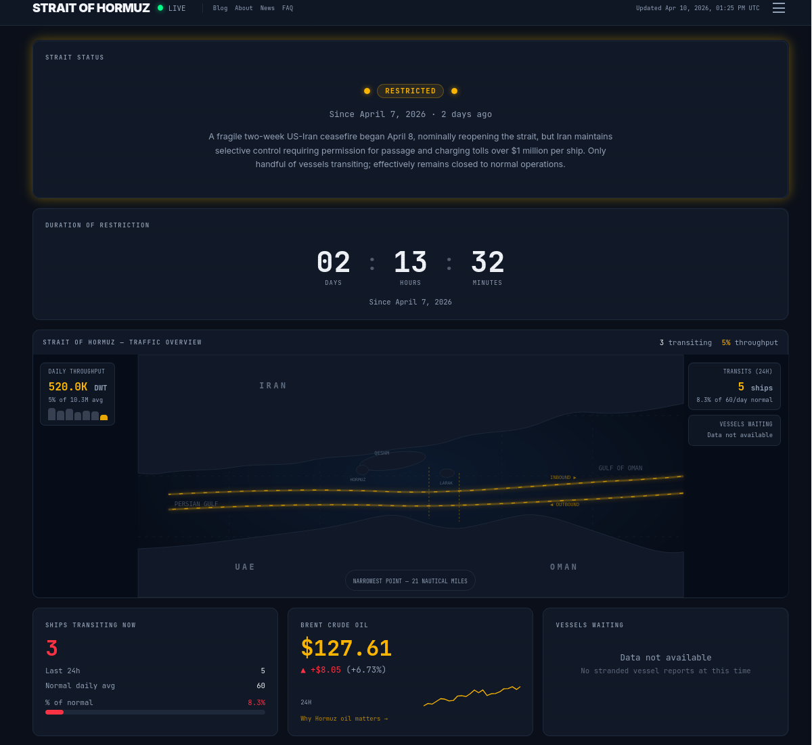Screen dimensions: 812x745
Task: Open the News section
Action: click(267, 8)
